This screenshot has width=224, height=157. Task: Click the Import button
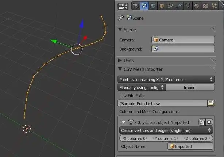pyautogui.click(x=190, y=87)
